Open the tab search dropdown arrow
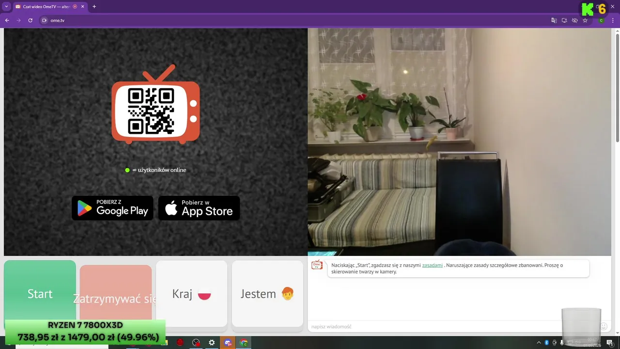620x349 pixels. point(6,7)
